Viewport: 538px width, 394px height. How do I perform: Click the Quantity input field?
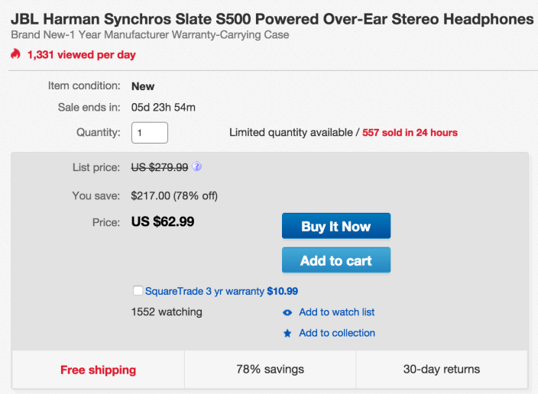tap(150, 133)
